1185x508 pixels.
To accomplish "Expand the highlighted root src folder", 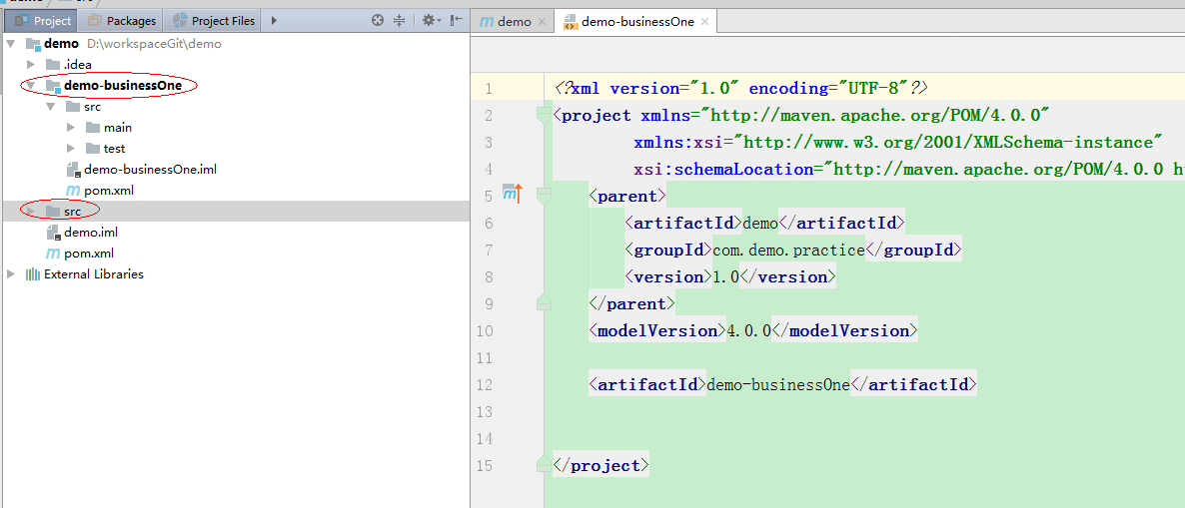I will coord(31,212).
